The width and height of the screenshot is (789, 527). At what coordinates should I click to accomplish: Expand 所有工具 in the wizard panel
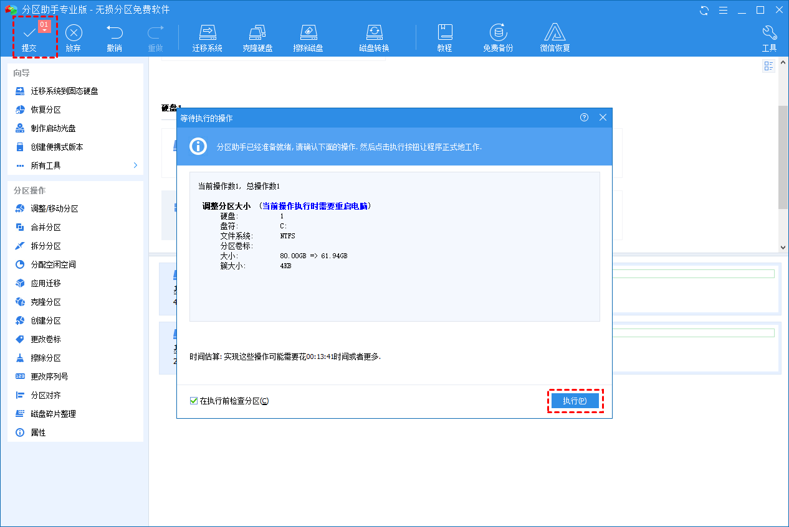[x=75, y=166]
